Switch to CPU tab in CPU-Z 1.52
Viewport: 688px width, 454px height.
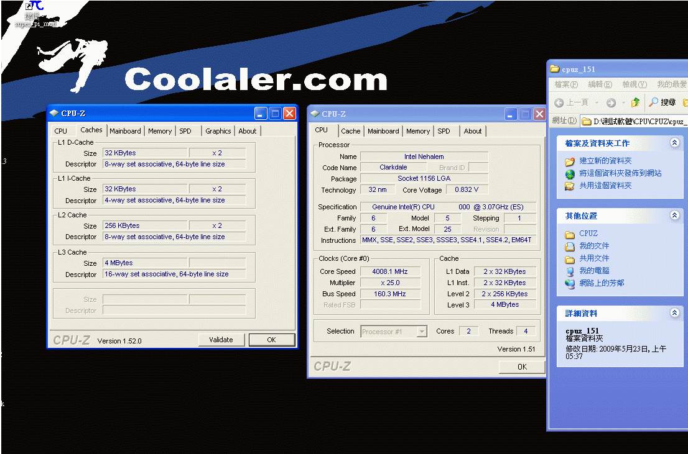pos(61,131)
